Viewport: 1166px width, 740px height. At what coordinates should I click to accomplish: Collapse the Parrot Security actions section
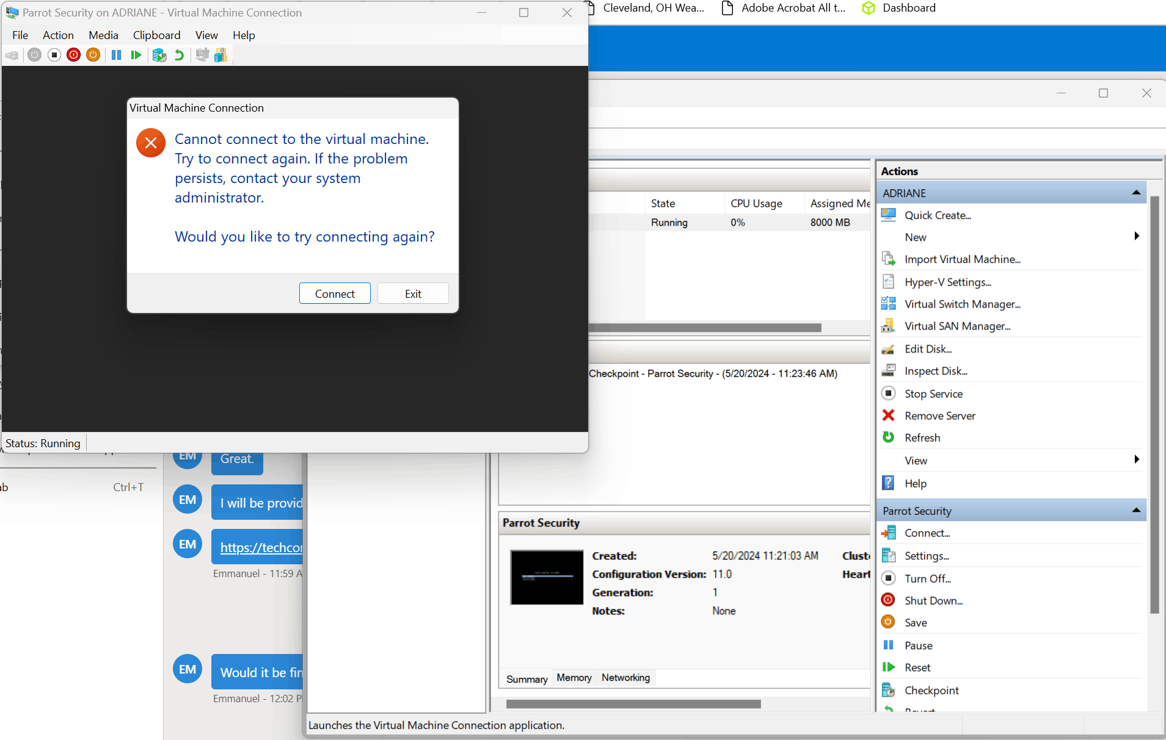(1136, 511)
